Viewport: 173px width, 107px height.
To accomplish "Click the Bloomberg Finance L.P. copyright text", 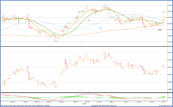I will pos(104,106).
